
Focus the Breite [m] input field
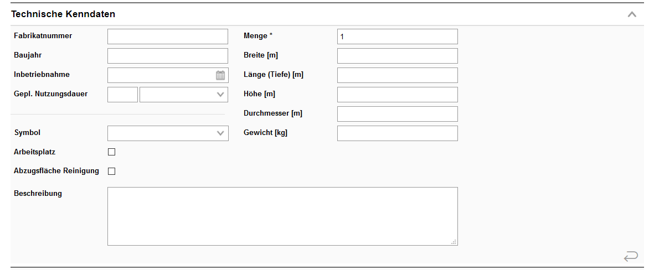pos(397,56)
